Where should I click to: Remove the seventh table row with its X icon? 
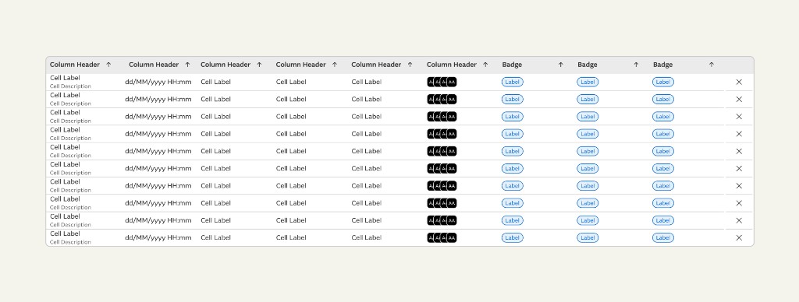739,185
